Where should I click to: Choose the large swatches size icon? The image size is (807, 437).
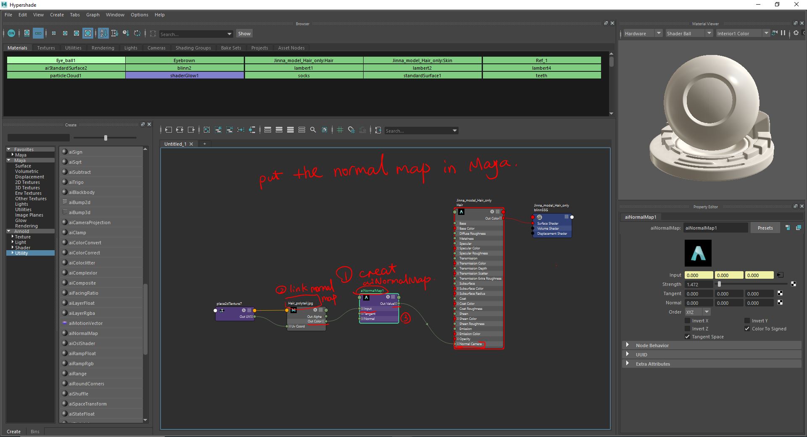point(76,33)
